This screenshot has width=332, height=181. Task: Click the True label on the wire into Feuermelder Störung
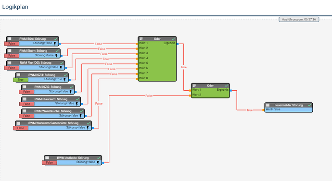pos(249,110)
